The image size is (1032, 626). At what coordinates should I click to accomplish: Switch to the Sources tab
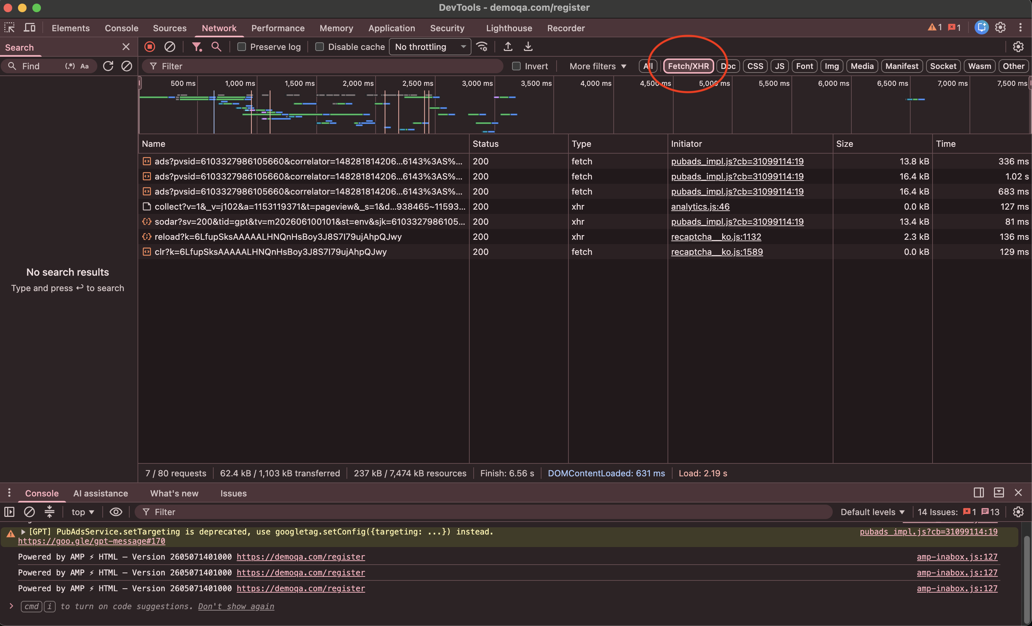[x=169, y=28]
